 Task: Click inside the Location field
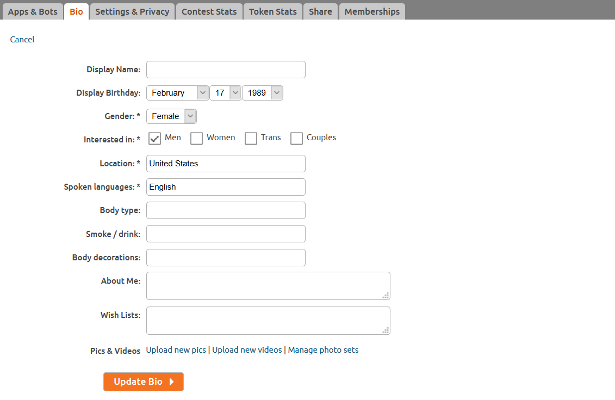click(x=226, y=164)
